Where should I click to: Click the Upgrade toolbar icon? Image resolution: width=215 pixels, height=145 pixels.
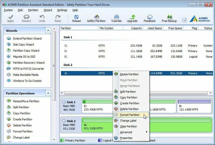tap(132, 17)
